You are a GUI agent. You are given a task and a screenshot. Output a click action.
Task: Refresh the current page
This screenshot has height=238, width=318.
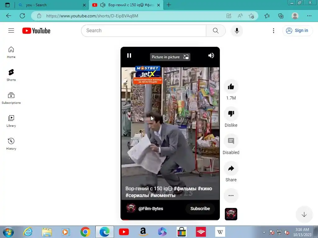(x=22, y=16)
